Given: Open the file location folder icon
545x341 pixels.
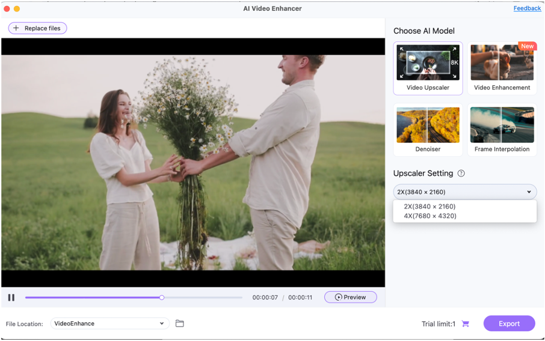Looking at the screenshot, I should [x=179, y=324].
